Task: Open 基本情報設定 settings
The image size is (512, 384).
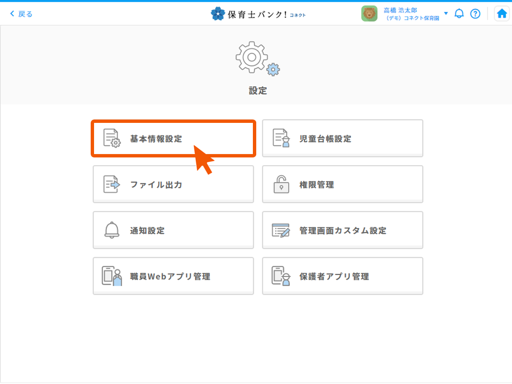Action: pyautogui.click(x=173, y=139)
